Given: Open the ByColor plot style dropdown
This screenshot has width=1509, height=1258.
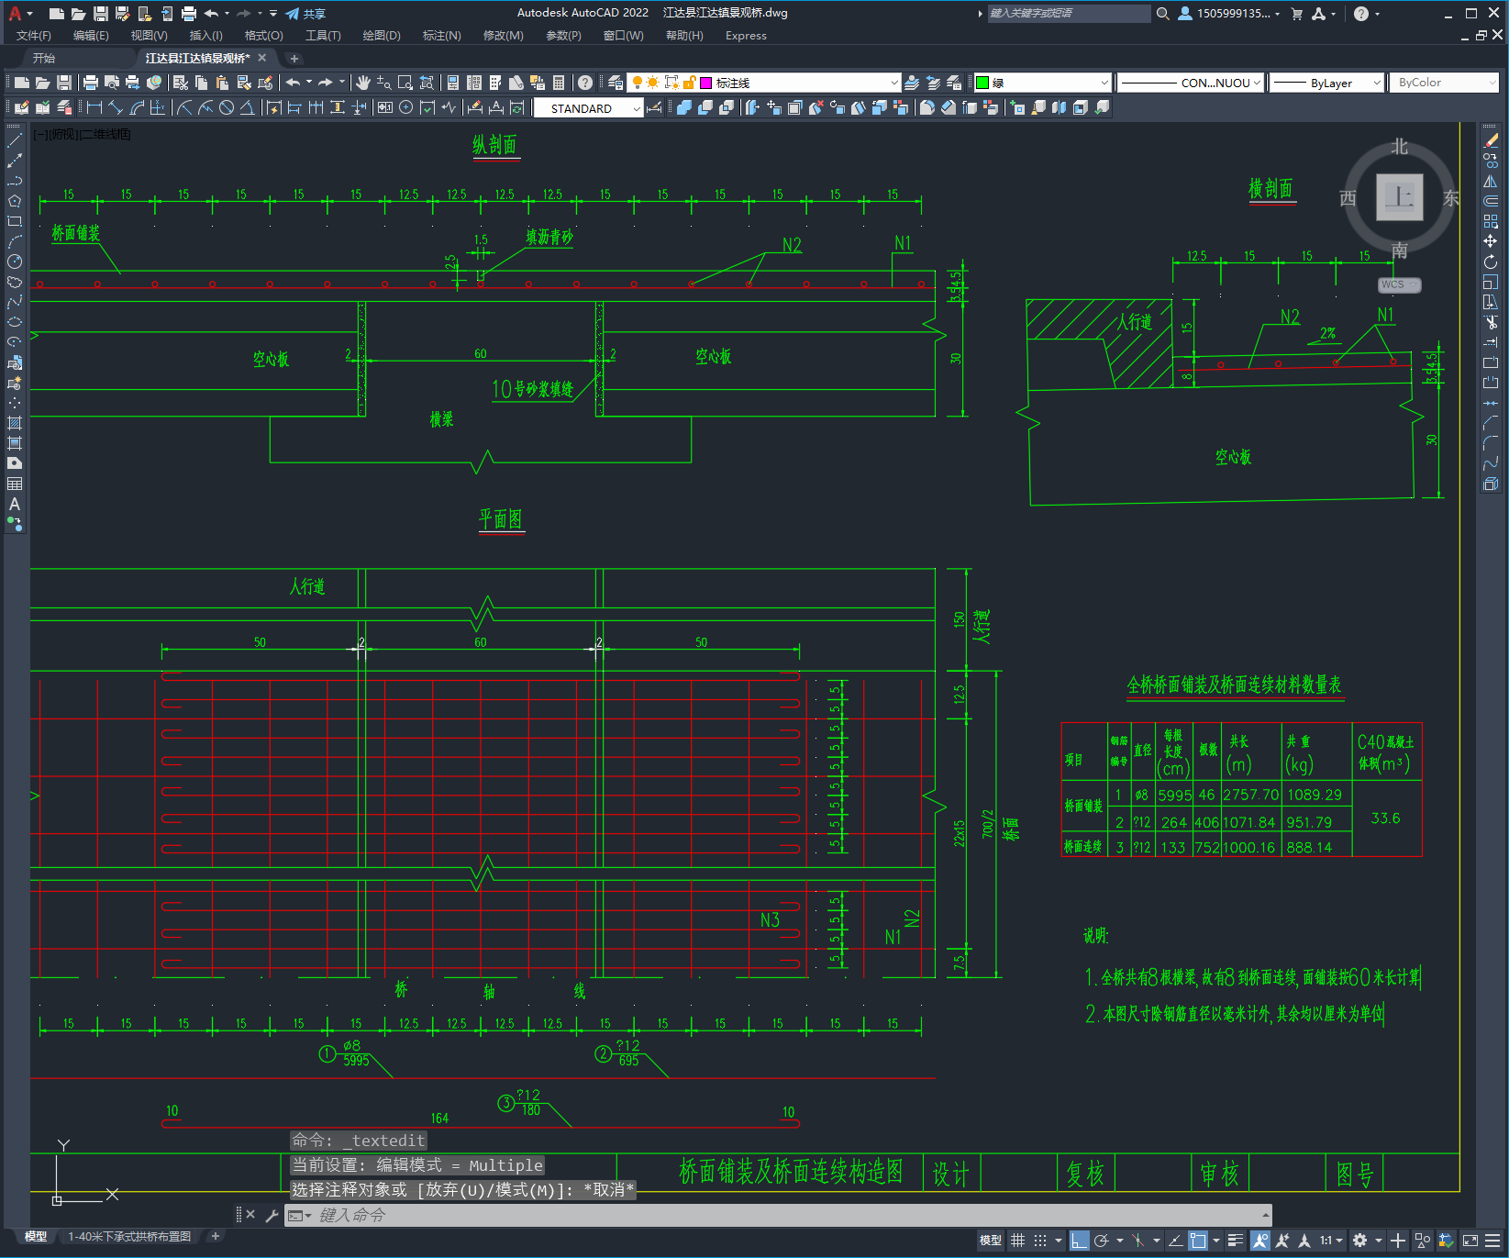Looking at the screenshot, I should (x=1445, y=83).
